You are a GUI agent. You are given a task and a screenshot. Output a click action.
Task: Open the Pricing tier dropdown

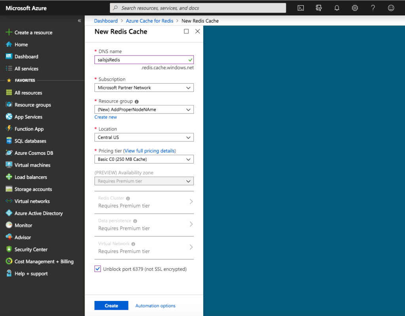pyautogui.click(x=144, y=159)
